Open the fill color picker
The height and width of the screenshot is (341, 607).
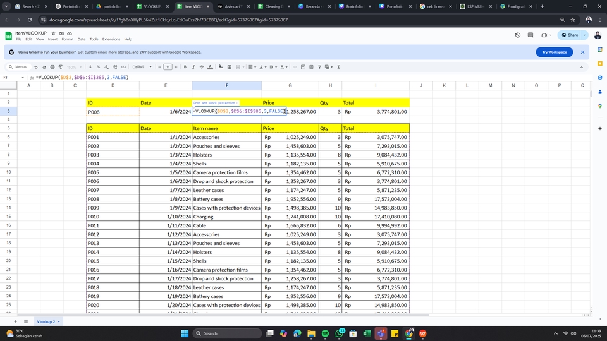[x=219, y=67]
